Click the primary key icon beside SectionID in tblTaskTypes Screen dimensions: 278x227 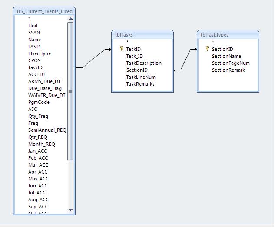[x=207, y=49]
